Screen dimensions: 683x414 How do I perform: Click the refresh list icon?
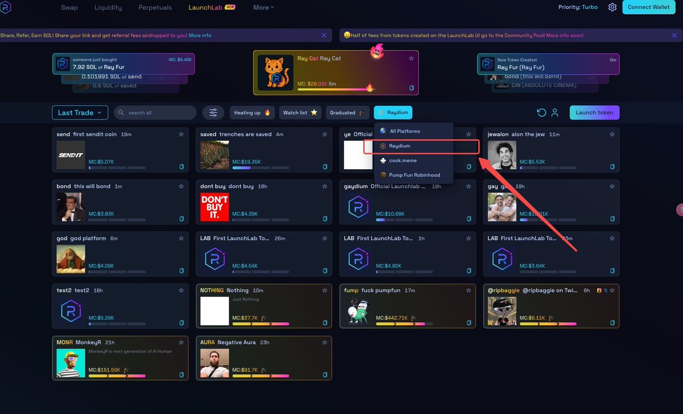541,113
